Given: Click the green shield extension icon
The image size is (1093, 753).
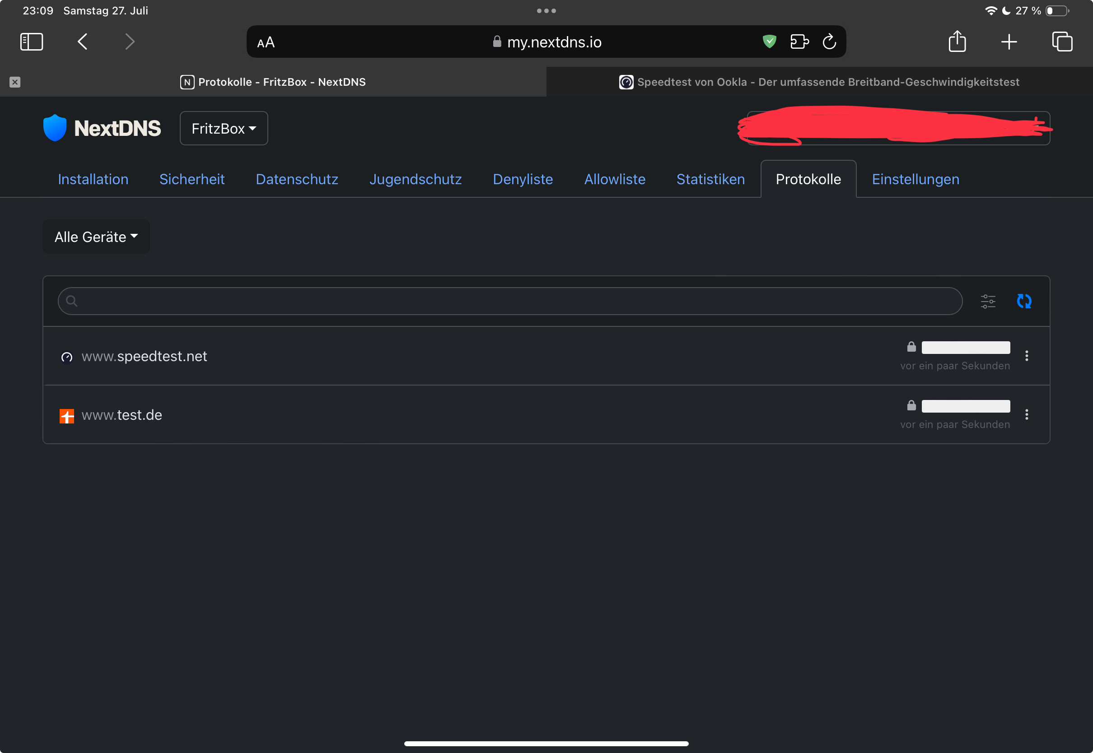Looking at the screenshot, I should tap(769, 42).
